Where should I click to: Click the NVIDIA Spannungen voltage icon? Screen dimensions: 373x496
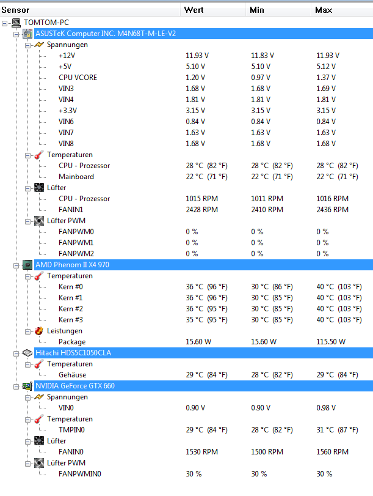click(39, 397)
